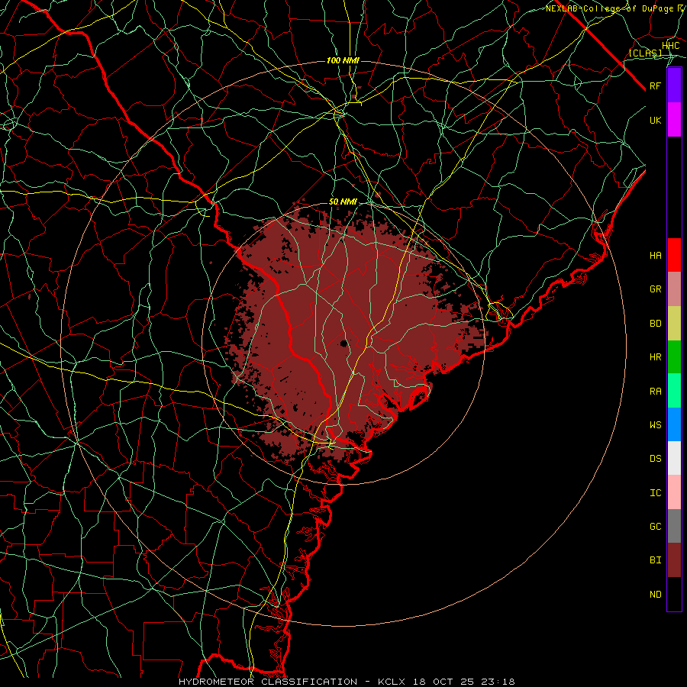Click the gray GC legend color swatch
This screenshot has height=687, width=687.
(674, 526)
